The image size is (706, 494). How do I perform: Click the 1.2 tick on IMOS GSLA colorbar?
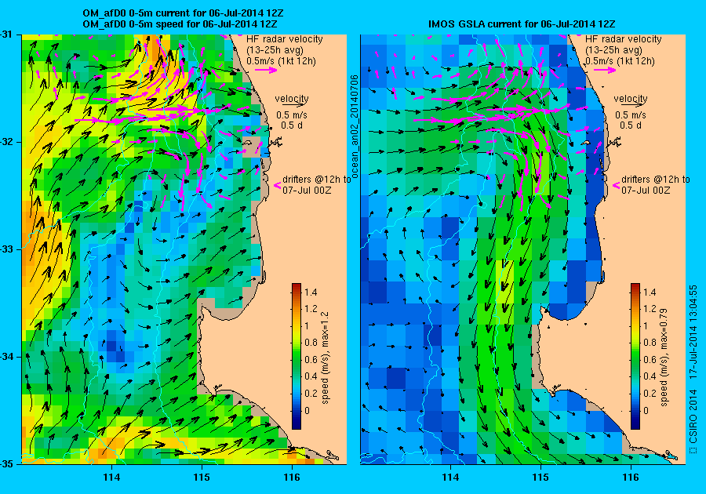(650, 309)
